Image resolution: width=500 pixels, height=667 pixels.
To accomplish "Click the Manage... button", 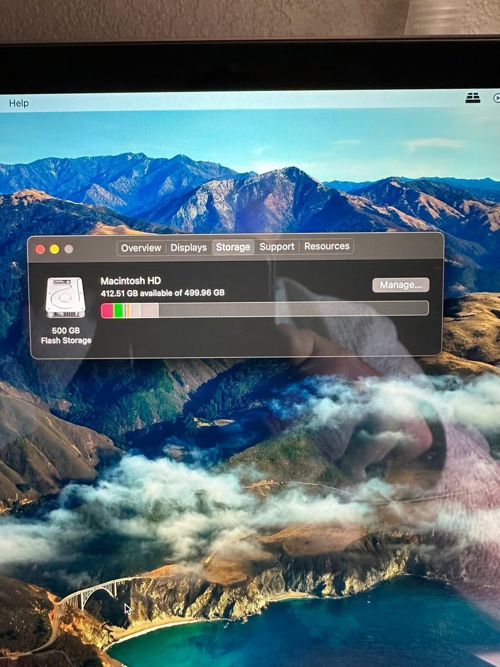I will 400,285.
